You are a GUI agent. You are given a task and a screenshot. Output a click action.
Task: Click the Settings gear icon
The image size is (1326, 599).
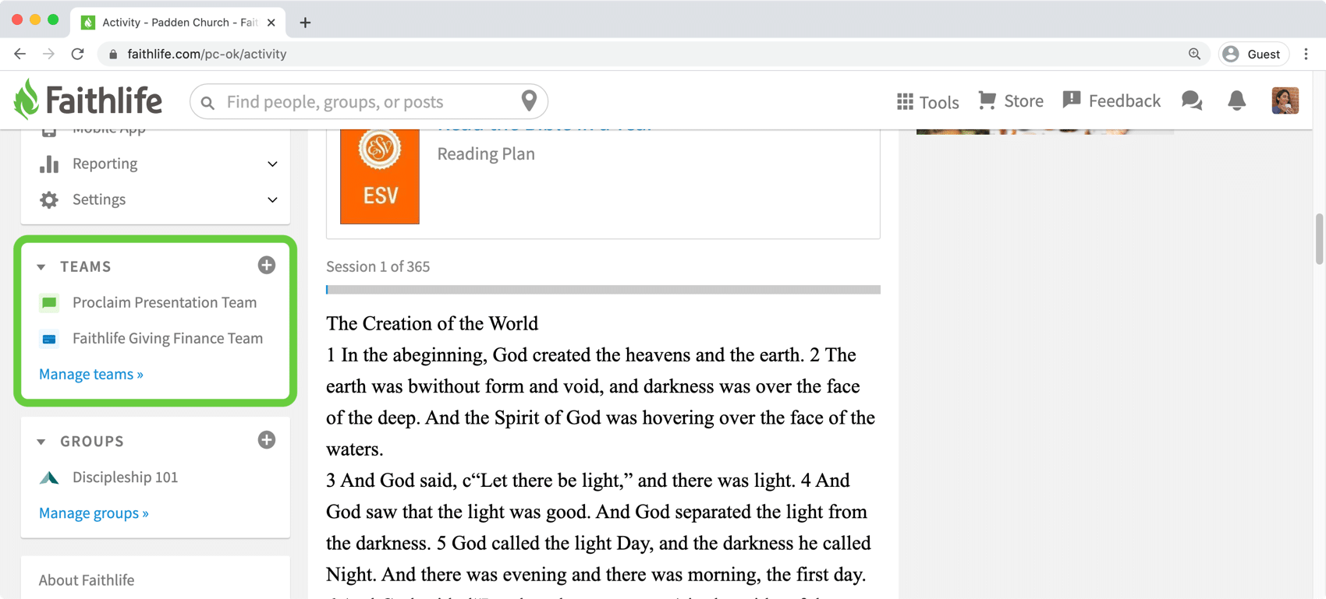click(49, 199)
